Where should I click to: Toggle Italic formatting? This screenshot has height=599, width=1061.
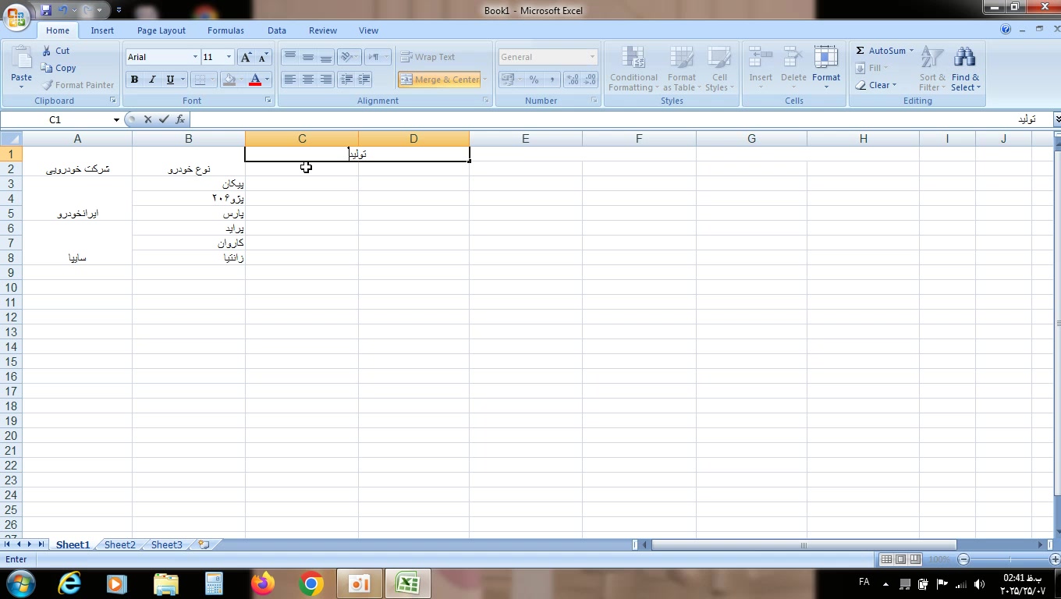pos(152,80)
